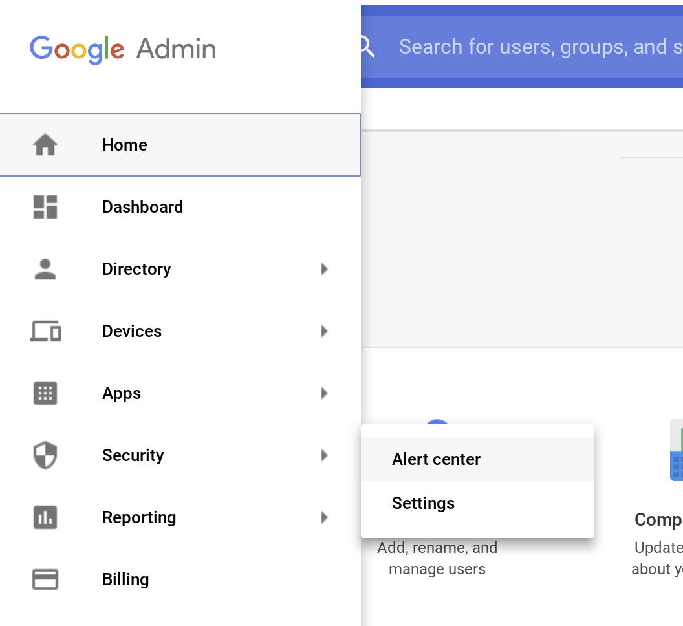Click the Security shield icon

45,455
